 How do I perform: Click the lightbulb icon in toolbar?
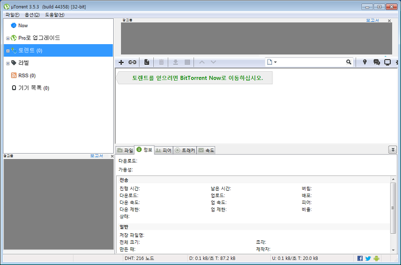[364, 62]
